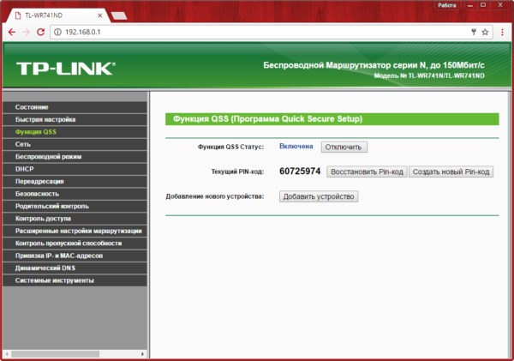Maximize the browser window
This screenshot has height=361, width=514.
click(x=483, y=5)
